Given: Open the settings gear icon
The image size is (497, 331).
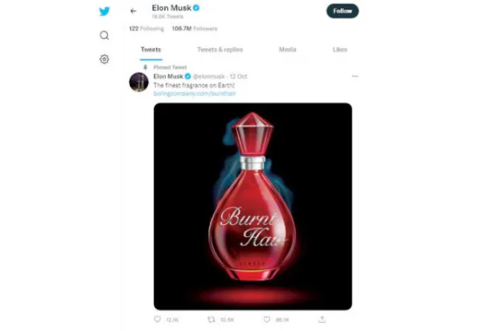Looking at the screenshot, I should [104, 59].
